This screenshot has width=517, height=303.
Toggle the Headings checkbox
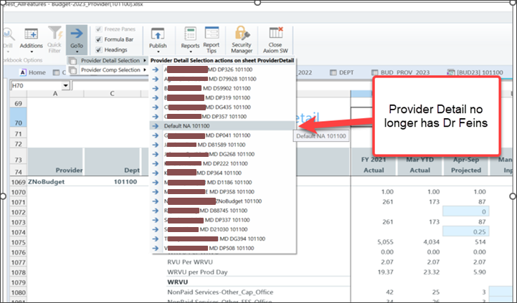(99, 49)
